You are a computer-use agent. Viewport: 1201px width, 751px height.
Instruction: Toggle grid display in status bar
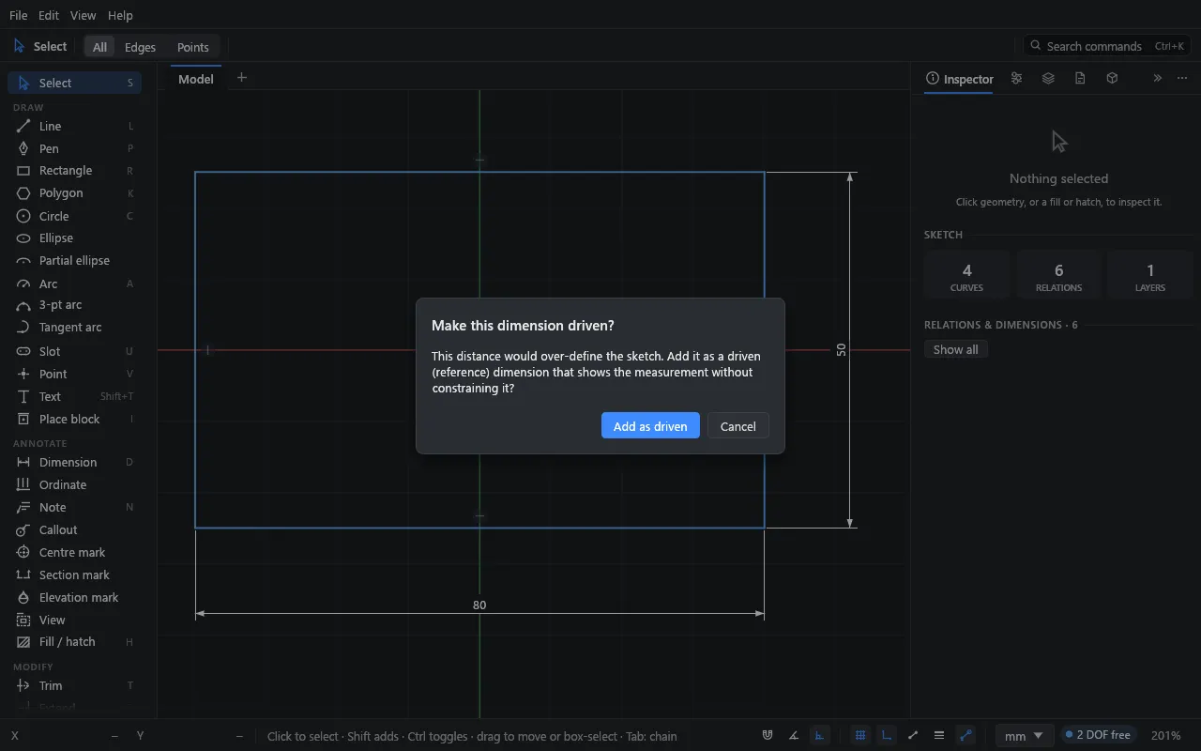point(859,736)
